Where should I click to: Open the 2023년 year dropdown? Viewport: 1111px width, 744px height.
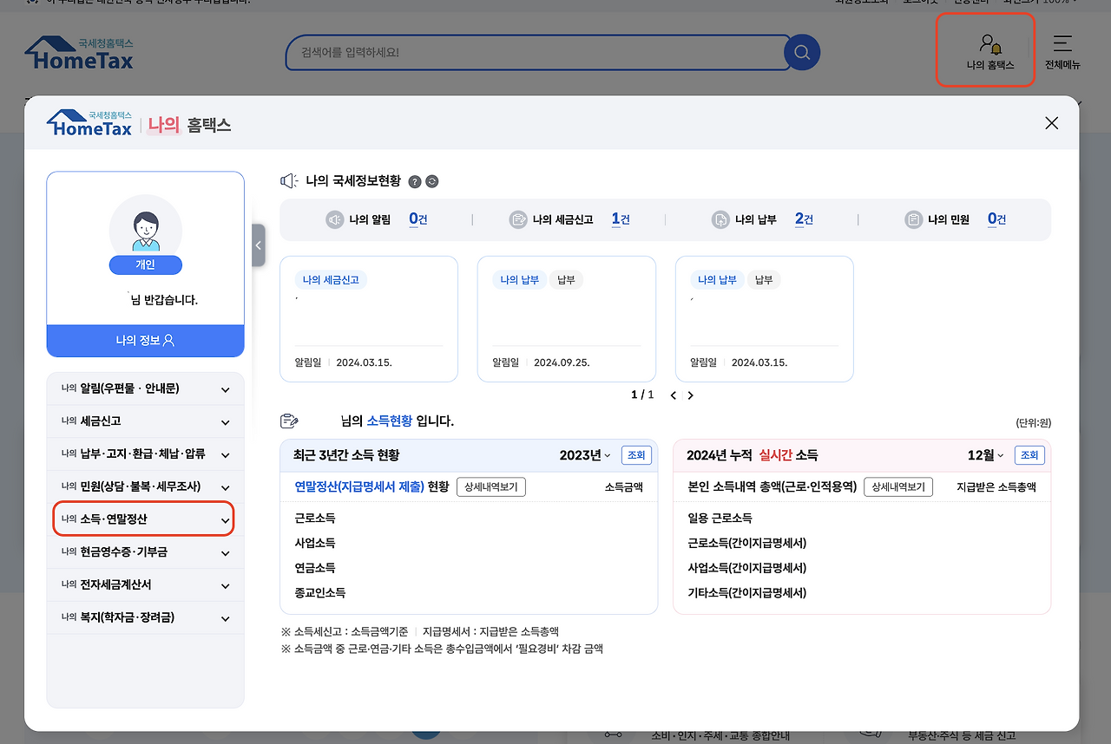(x=587, y=454)
